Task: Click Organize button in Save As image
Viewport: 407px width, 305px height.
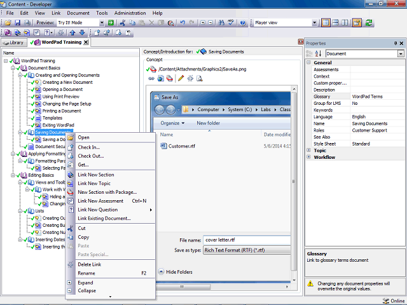Action: click(172, 123)
